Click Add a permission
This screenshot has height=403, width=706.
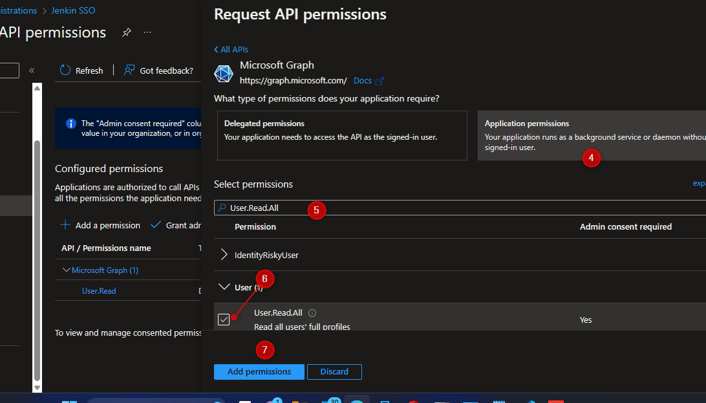point(100,225)
